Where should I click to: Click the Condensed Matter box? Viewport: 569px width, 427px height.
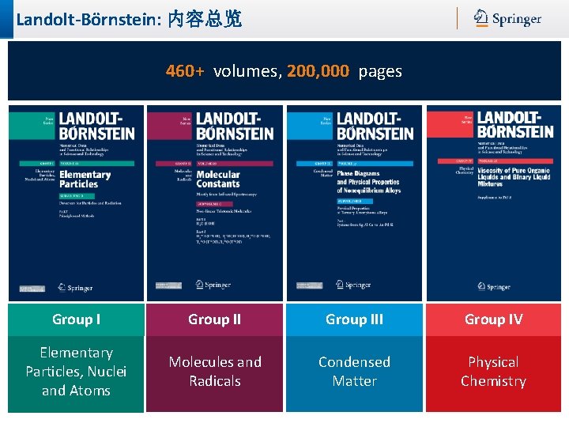pos(354,374)
